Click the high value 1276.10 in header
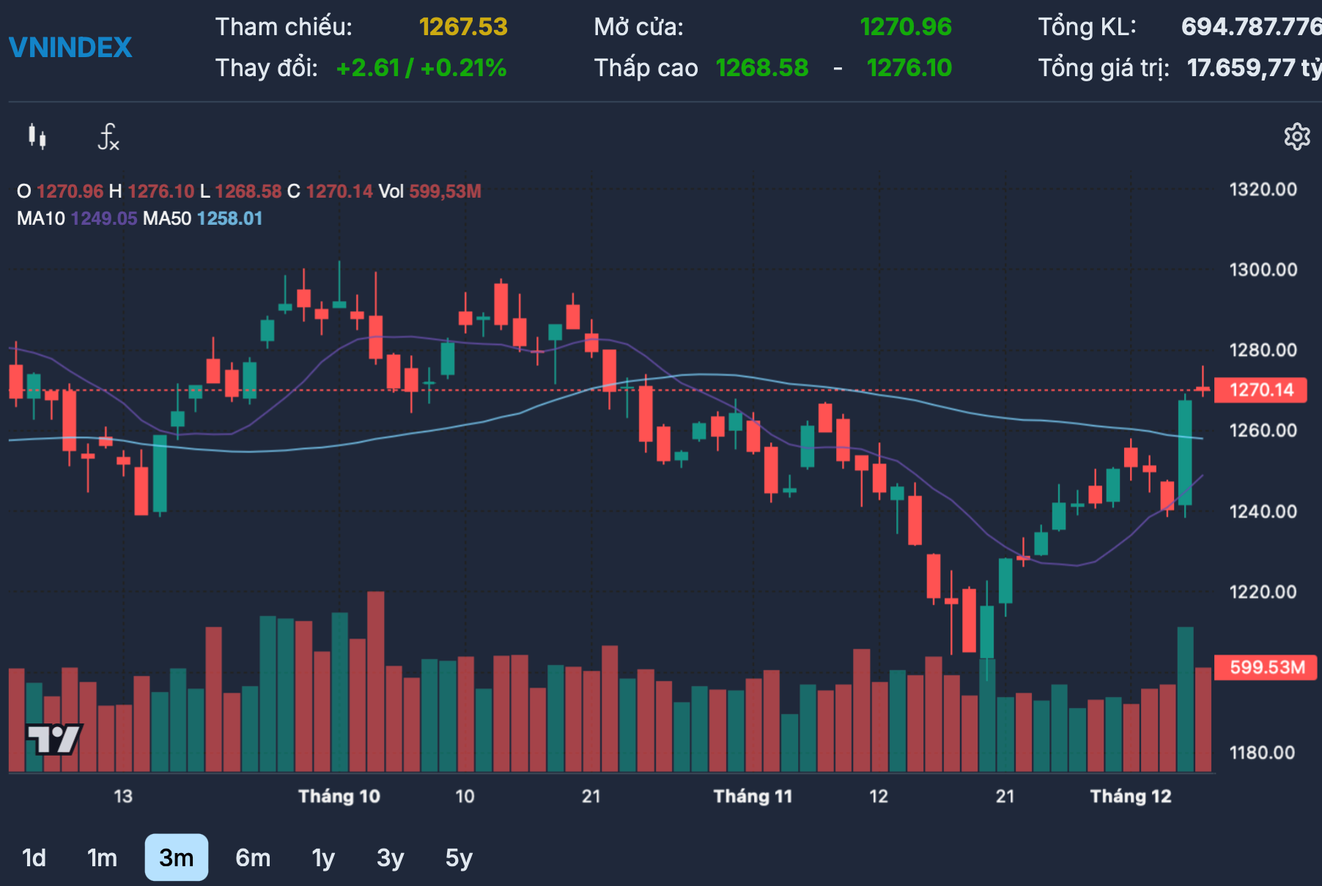Viewport: 1322px width, 886px height. click(909, 68)
